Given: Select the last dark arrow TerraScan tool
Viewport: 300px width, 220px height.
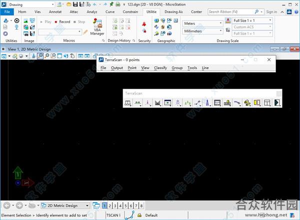Looking at the screenshot, I should (x=277, y=103).
